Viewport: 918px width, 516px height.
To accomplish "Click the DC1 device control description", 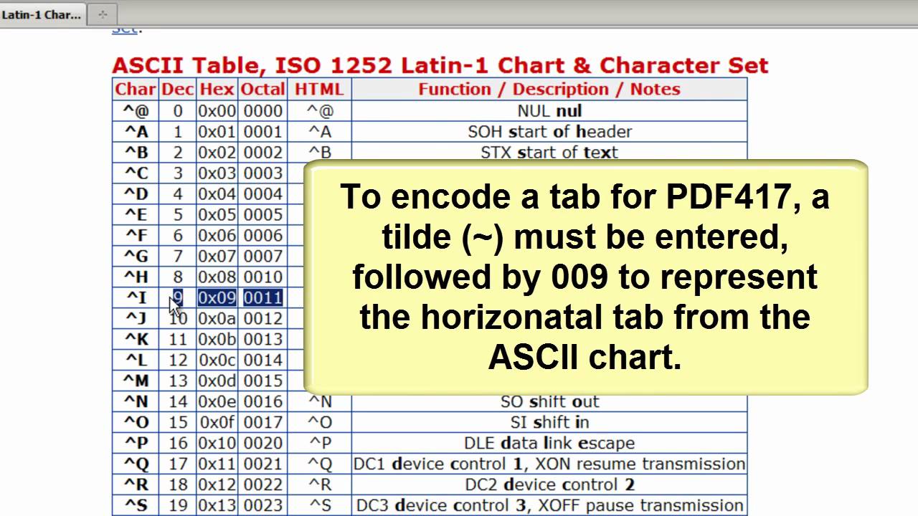I will (x=549, y=464).
